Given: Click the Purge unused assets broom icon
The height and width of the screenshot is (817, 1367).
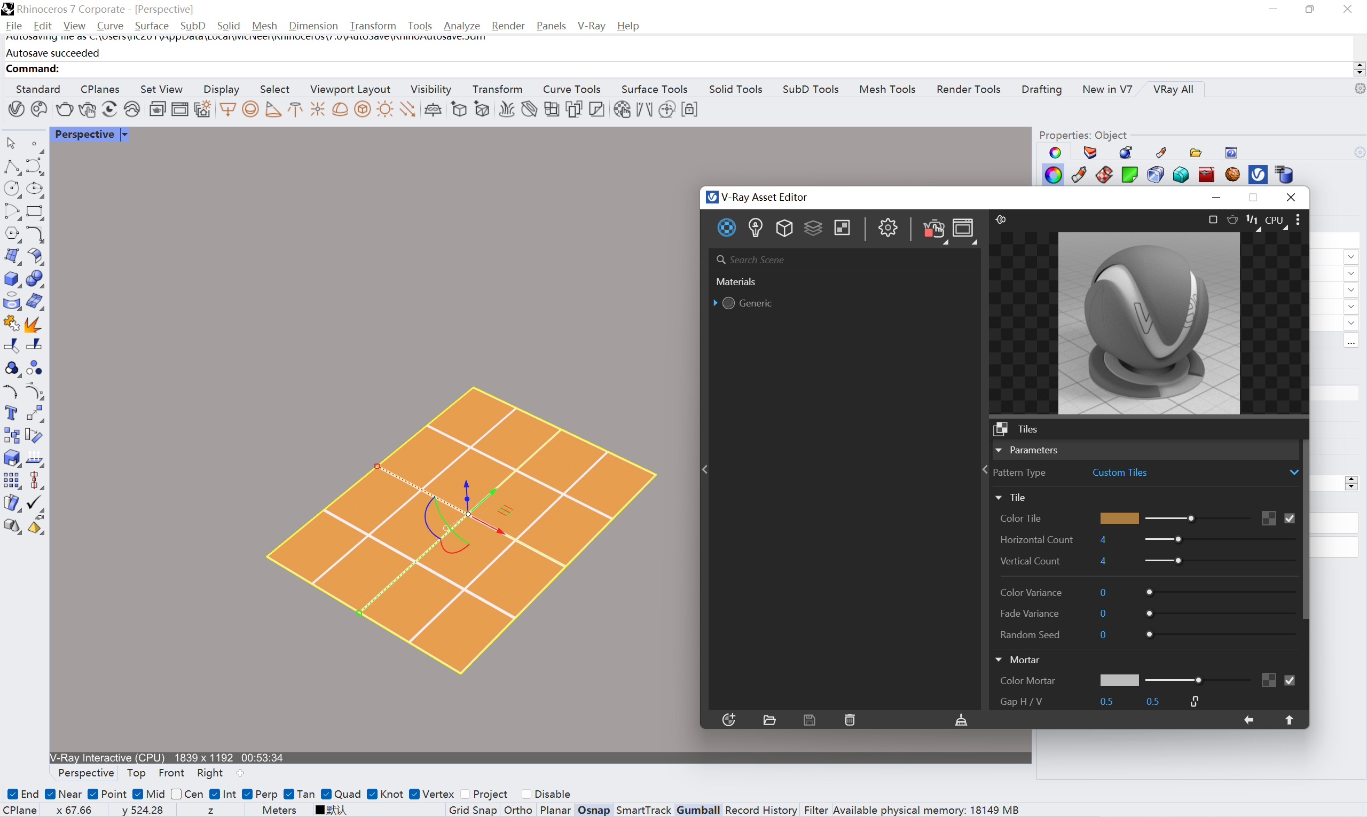Looking at the screenshot, I should tap(961, 720).
